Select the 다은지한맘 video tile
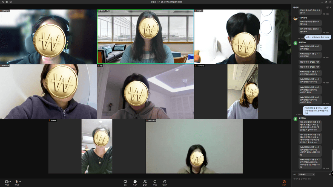This screenshot has height=187, width=333. coord(243,91)
